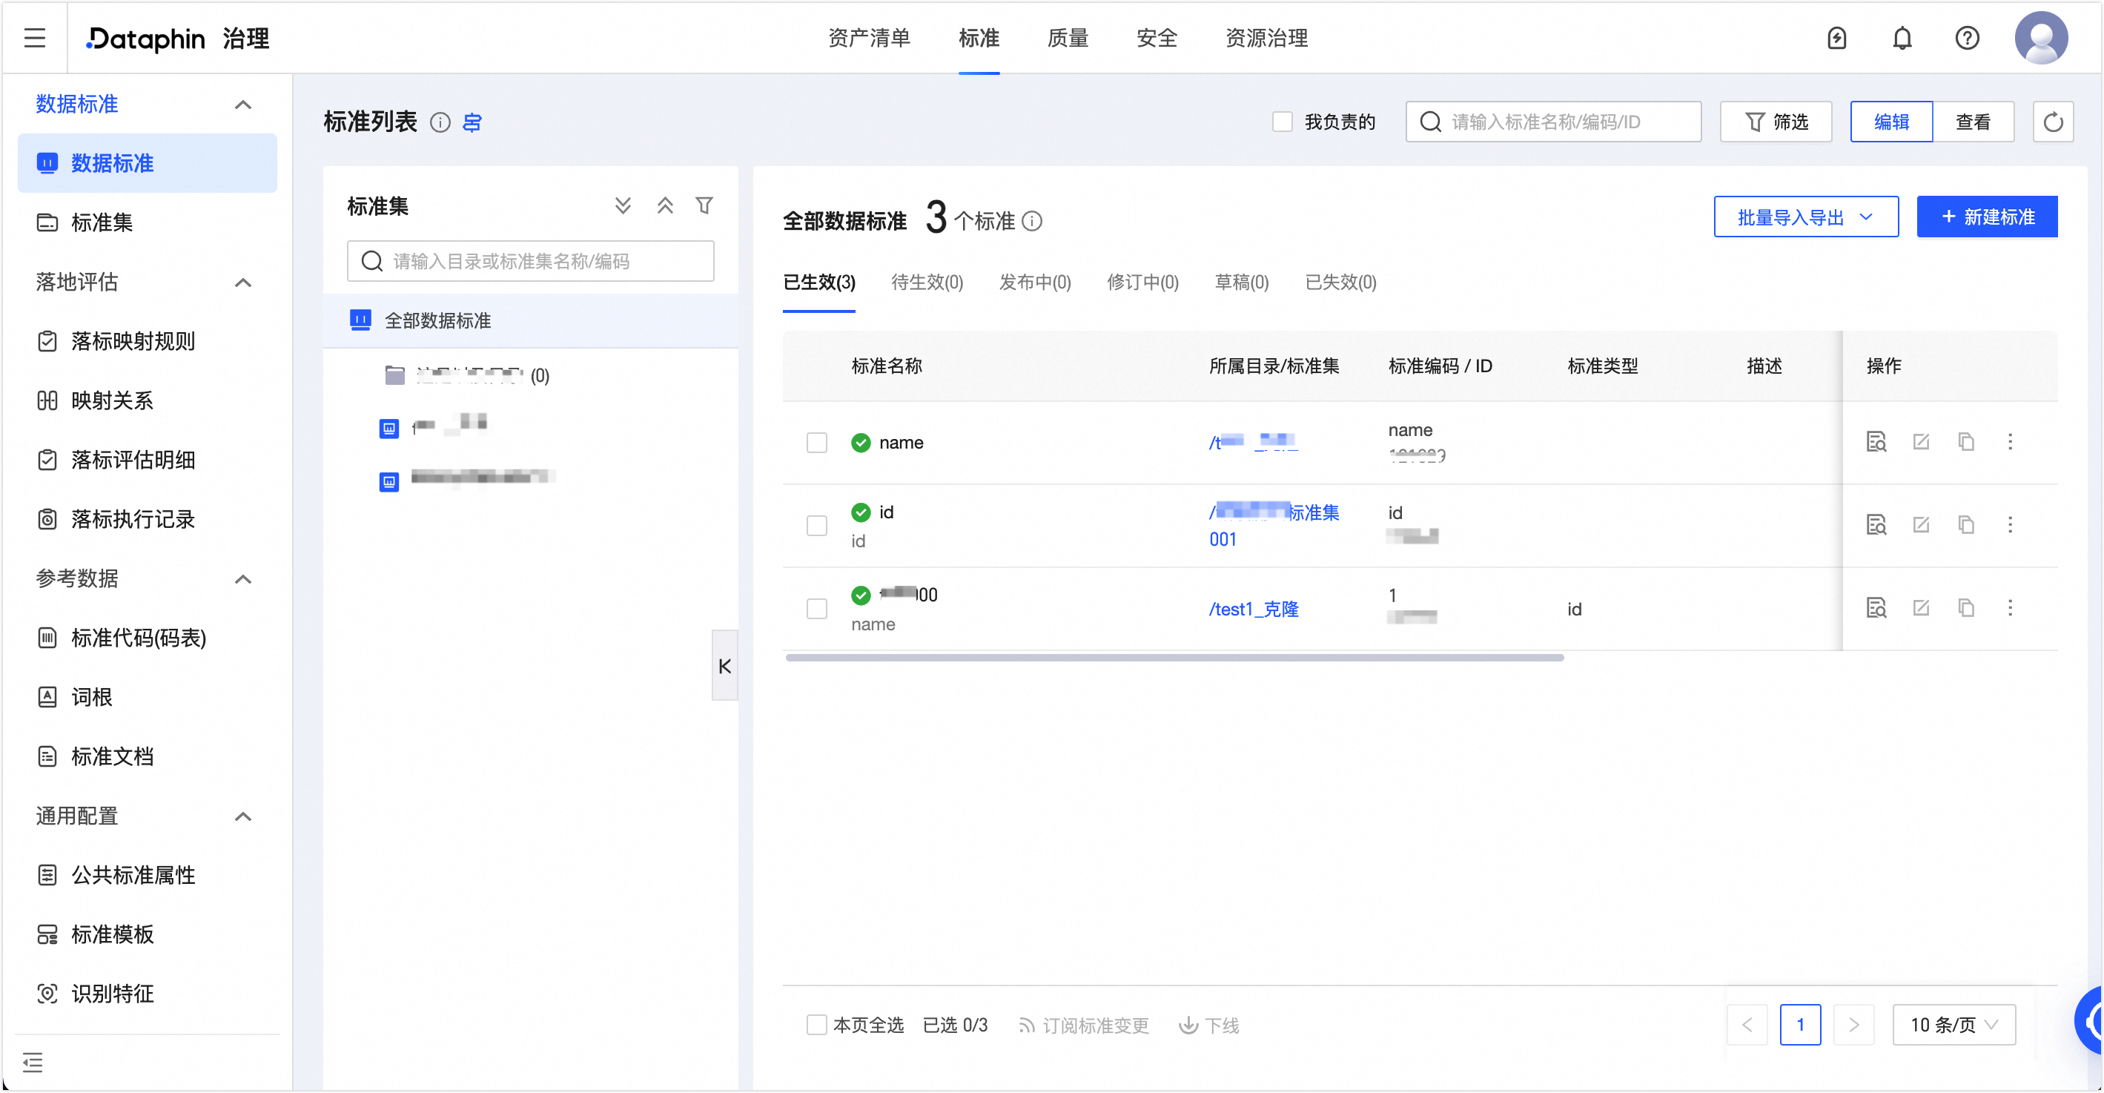Select 全部数据标准 tree node

(531, 321)
